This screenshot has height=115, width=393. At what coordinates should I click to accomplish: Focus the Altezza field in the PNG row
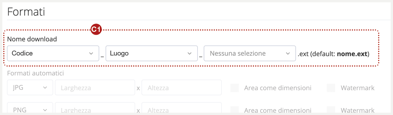181,110
